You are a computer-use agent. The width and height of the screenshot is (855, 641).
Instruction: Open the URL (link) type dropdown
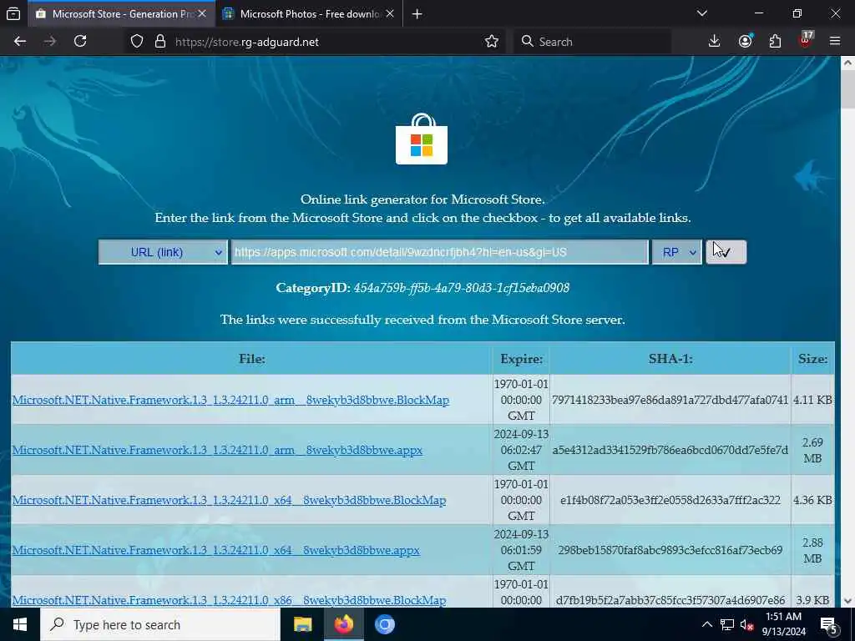(x=163, y=252)
